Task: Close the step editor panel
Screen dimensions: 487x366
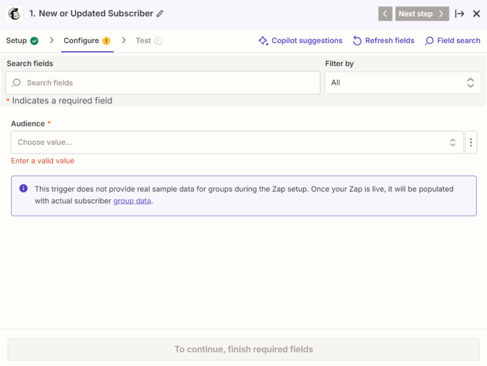Action: [476, 14]
